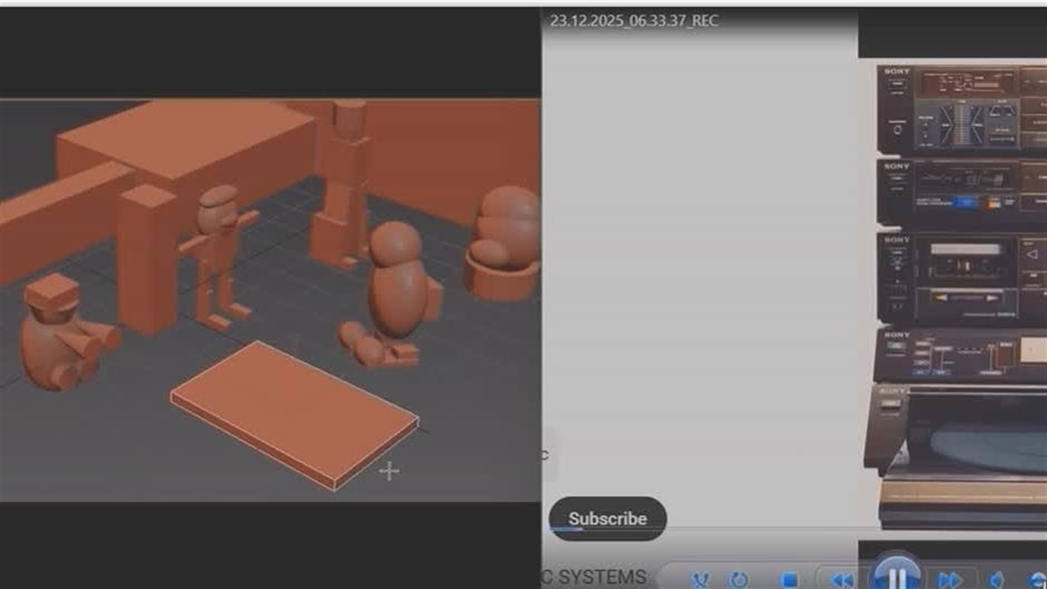This screenshot has height=589, width=1047.
Task: Click the partly visible icon at bar's right end
Action: tap(1039, 579)
